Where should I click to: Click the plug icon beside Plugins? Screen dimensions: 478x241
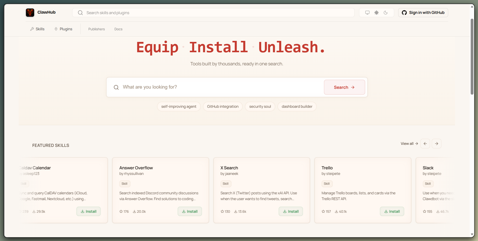56,29
